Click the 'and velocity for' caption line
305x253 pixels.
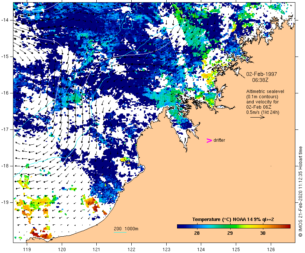tap(262, 102)
